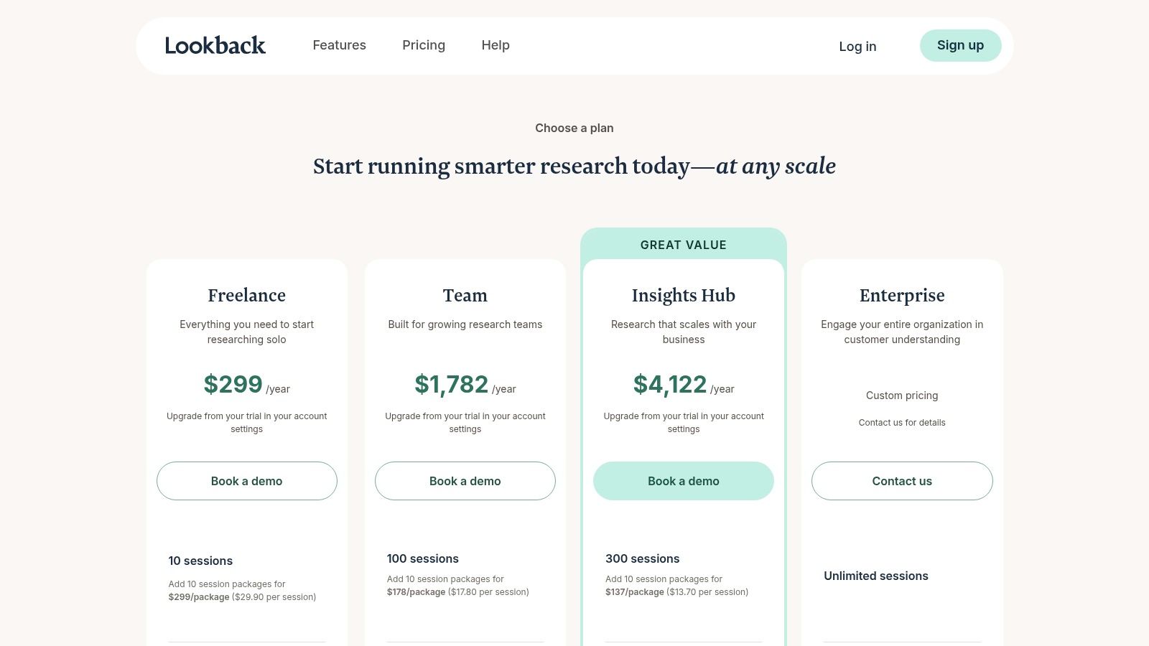Click Contact us on Enterprise plan

pos(902,481)
